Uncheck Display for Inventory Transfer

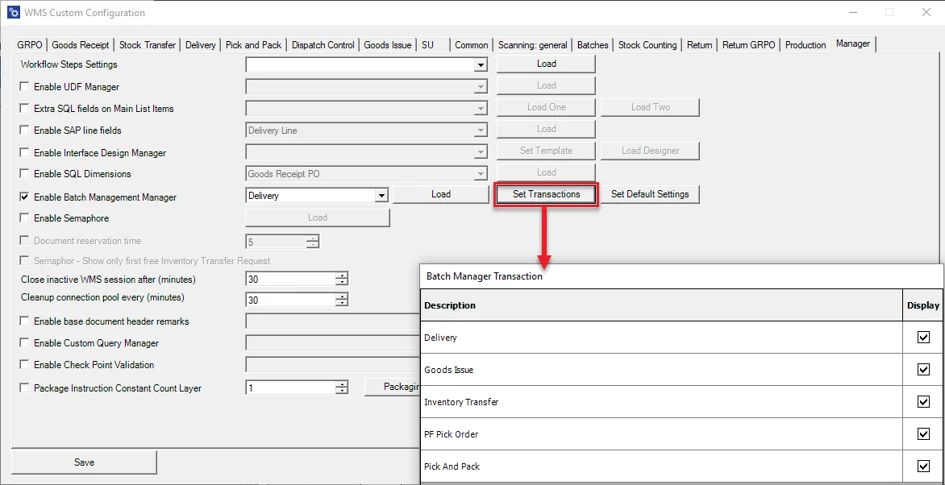(x=923, y=401)
